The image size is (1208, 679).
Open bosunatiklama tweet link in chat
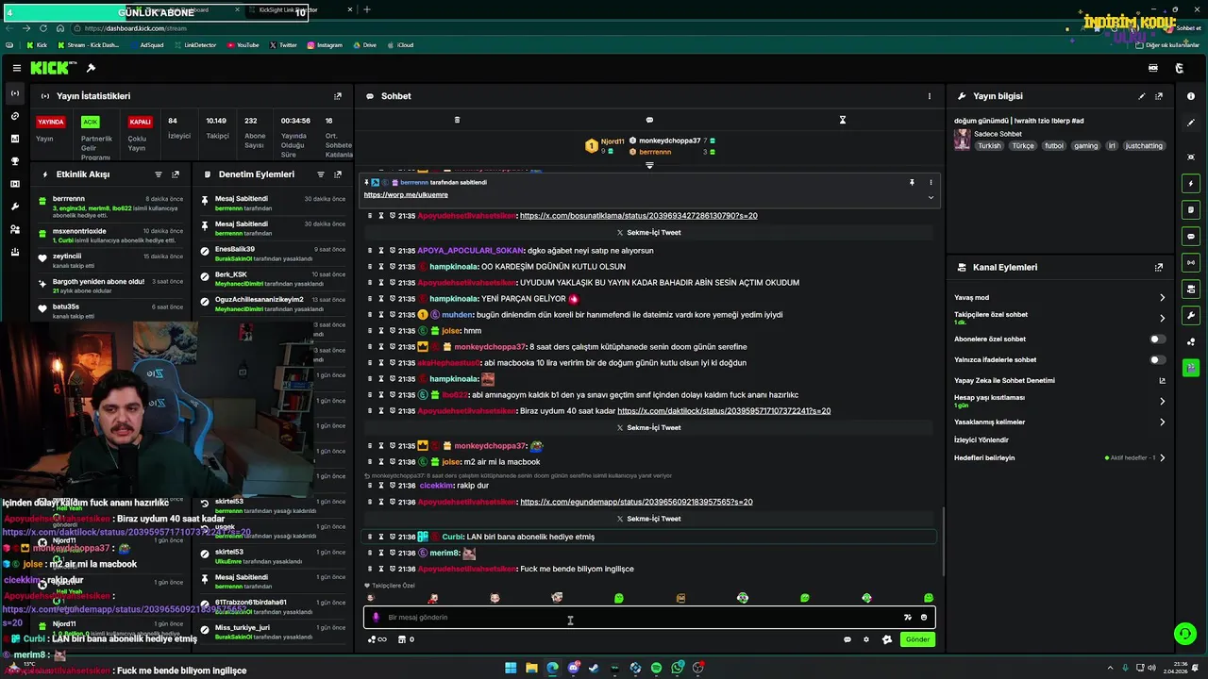click(x=638, y=216)
